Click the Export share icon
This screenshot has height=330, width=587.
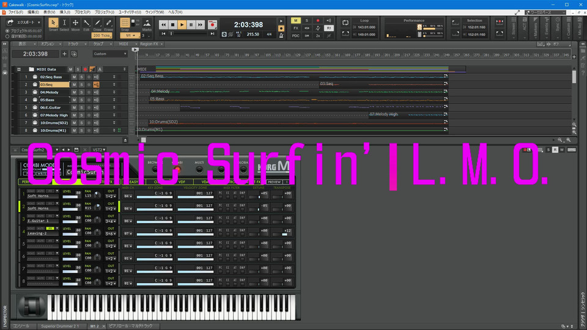(x=10, y=22)
